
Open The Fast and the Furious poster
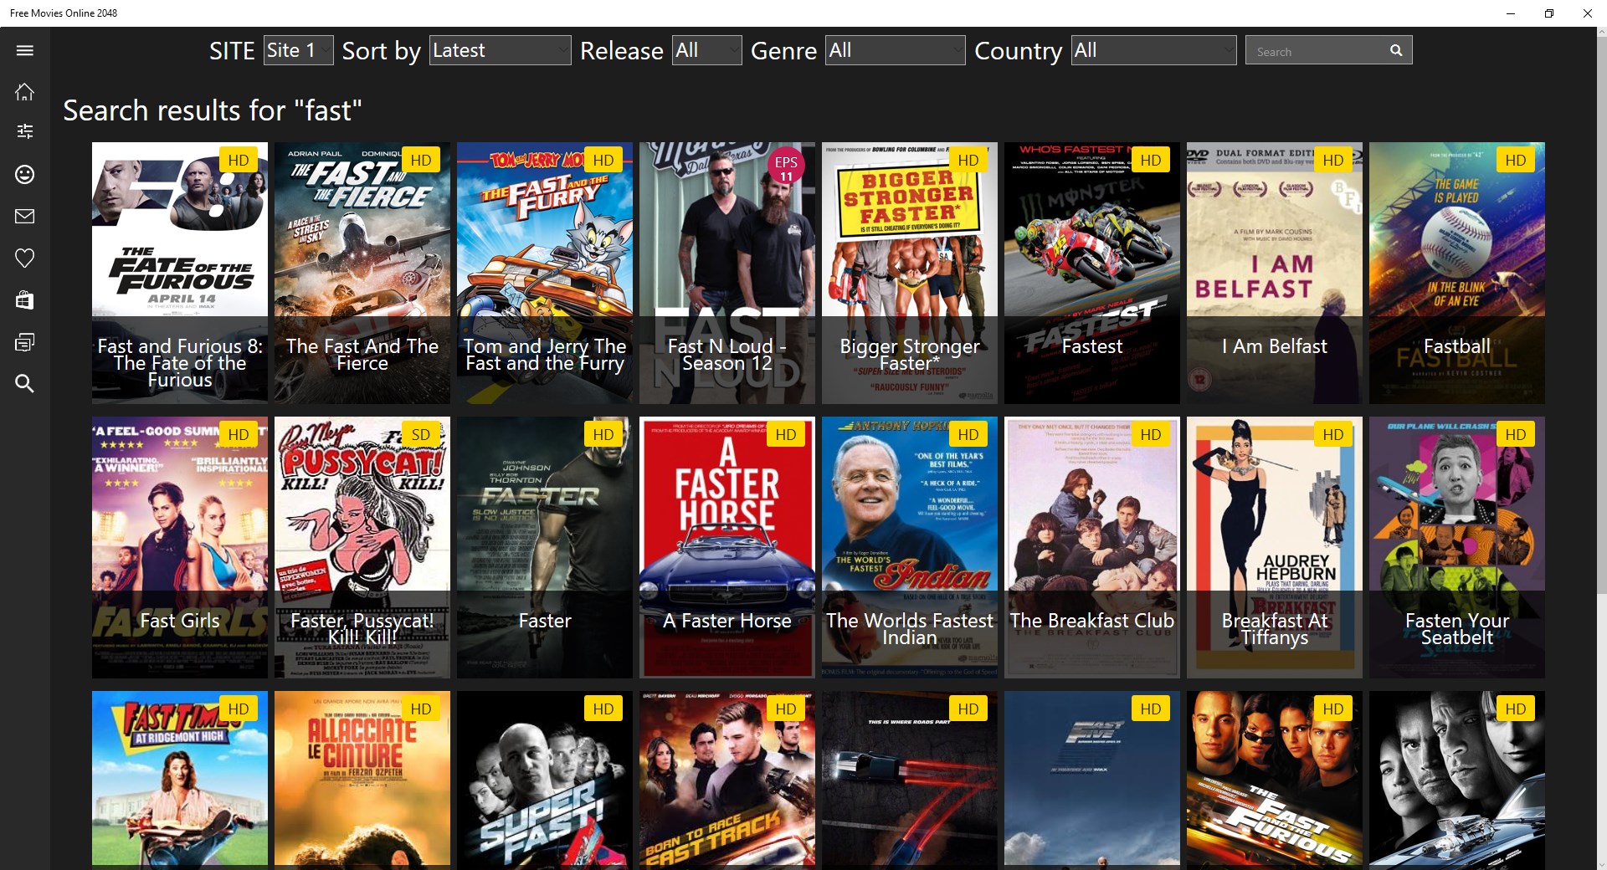pos(1275,780)
